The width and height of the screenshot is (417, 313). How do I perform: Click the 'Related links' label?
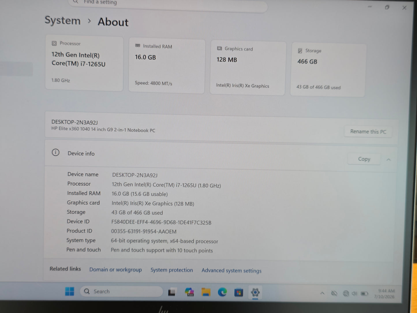(65, 269)
